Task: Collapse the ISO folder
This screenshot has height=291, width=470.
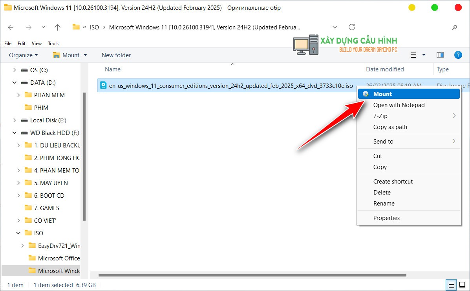Action: (18, 233)
